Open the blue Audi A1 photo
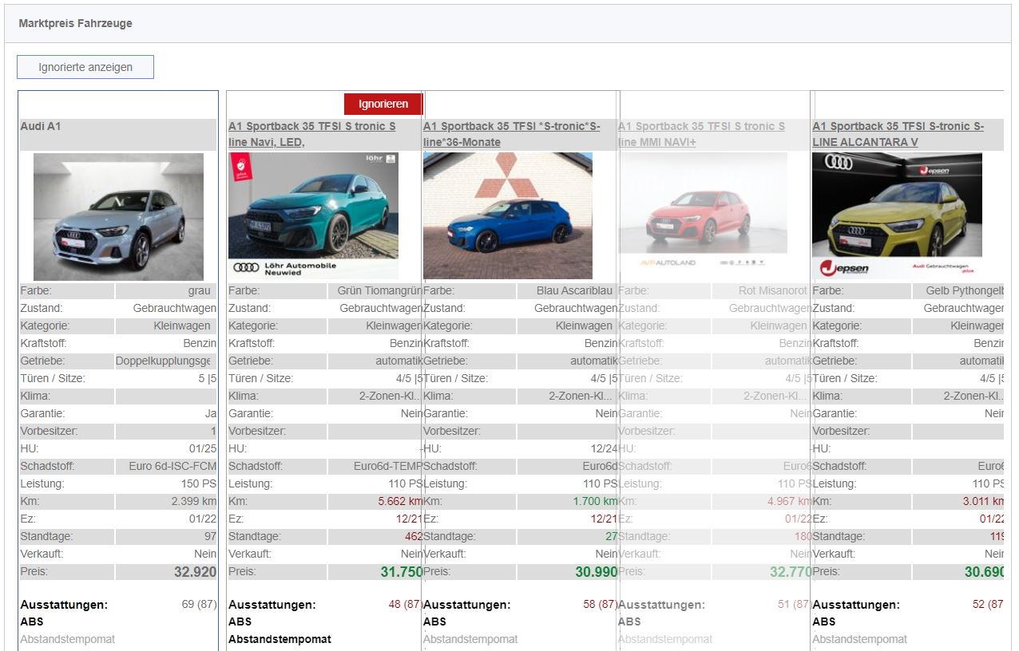The width and height of the screenshot is (1019, 651). click(x=508, y=216)
